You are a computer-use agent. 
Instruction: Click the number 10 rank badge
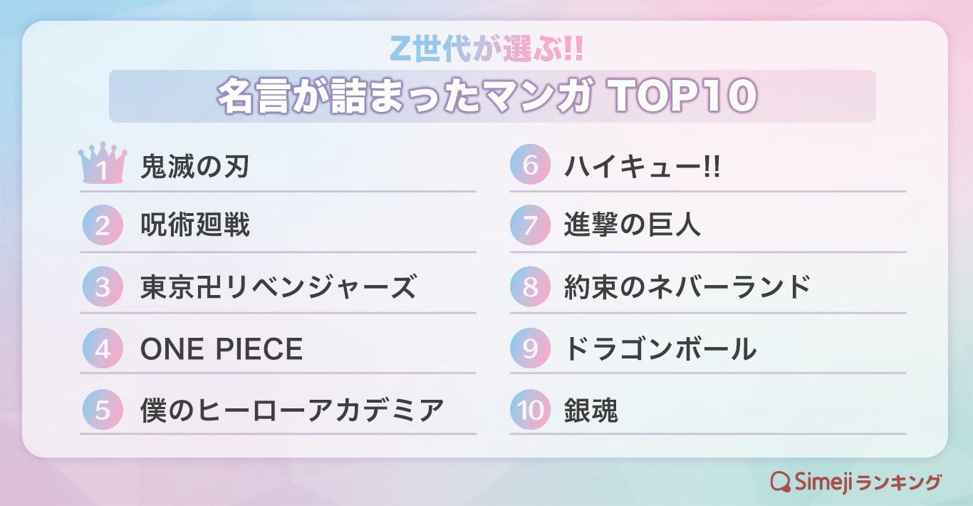(x=530, y=410)
